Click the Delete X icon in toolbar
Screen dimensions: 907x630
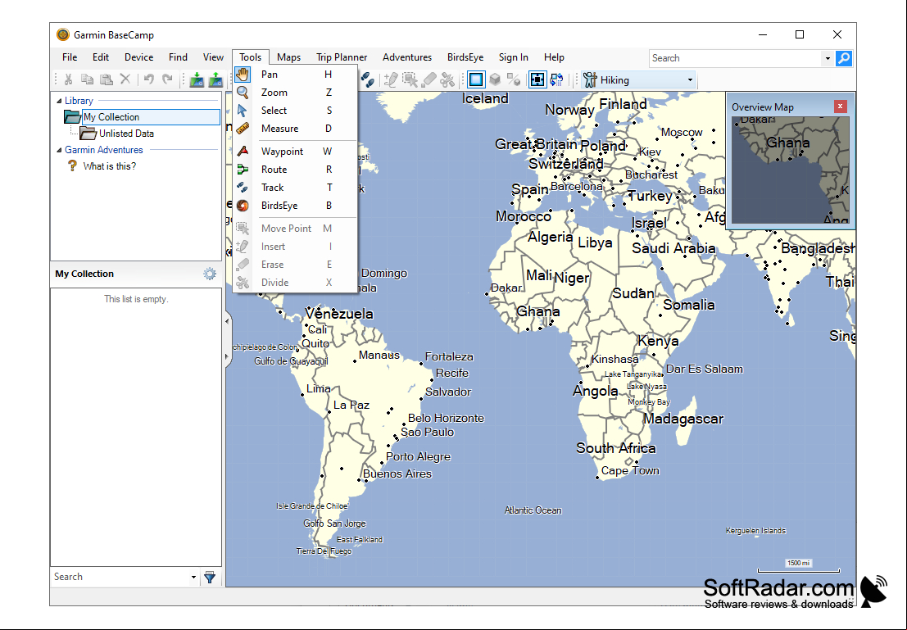[x=125, y=79]
